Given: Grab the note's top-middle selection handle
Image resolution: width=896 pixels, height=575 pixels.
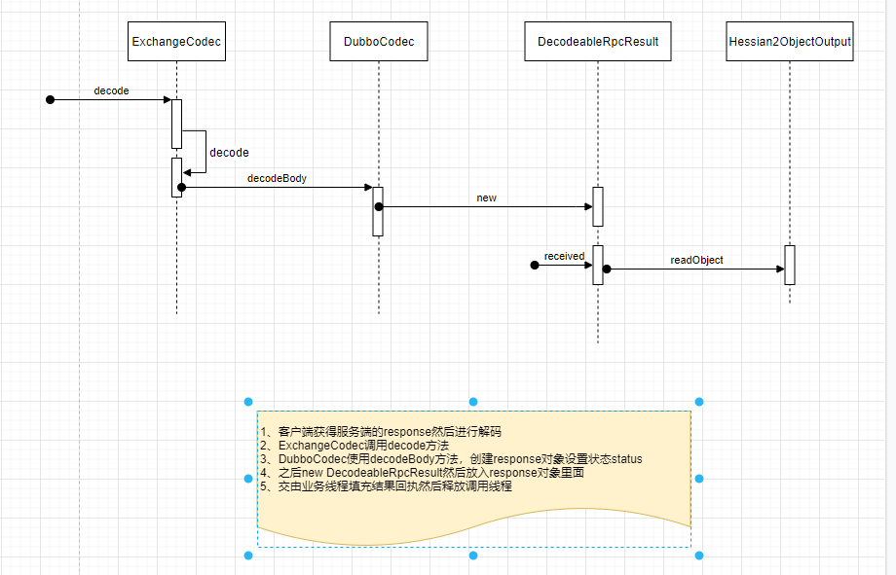Looking at the screenshot, I should [x=473, y=402].
